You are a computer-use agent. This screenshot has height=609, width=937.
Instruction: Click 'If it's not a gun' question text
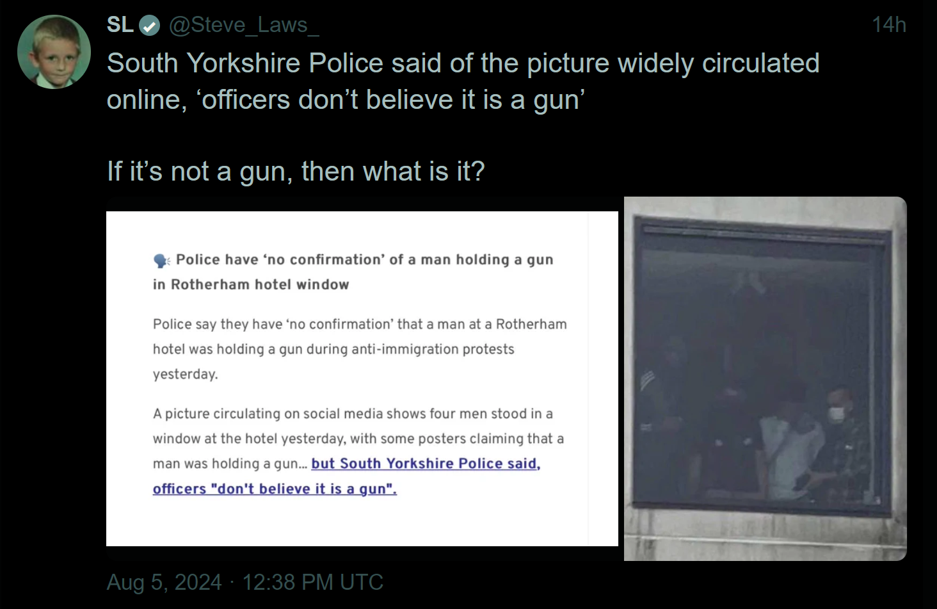(x=296, y=172)
